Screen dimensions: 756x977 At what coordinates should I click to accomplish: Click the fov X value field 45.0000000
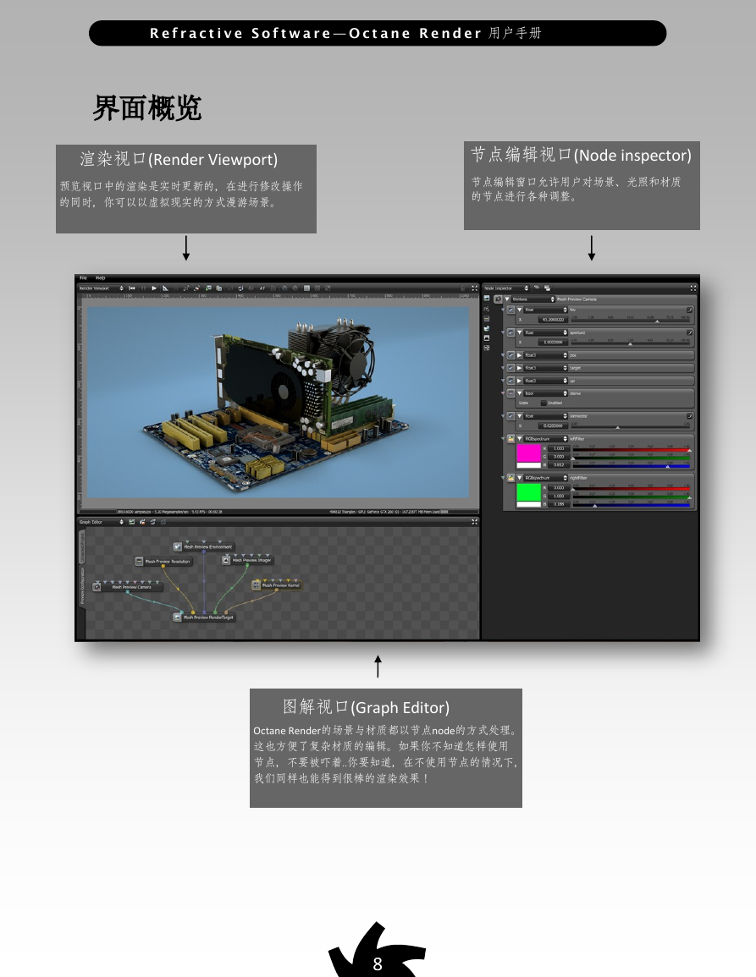(x=554, y=320)
